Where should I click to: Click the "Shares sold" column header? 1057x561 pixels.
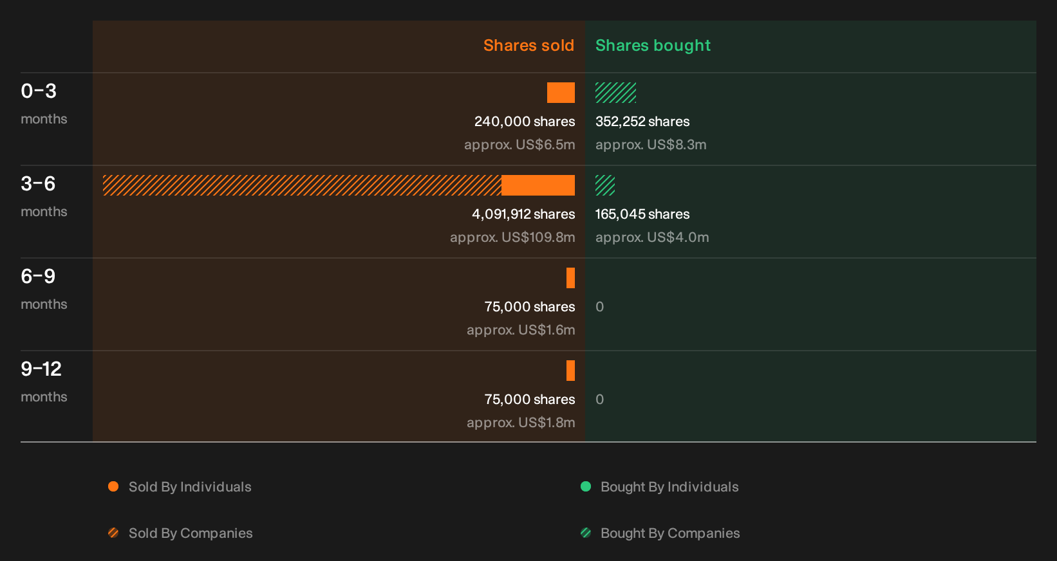pos(528,46)
